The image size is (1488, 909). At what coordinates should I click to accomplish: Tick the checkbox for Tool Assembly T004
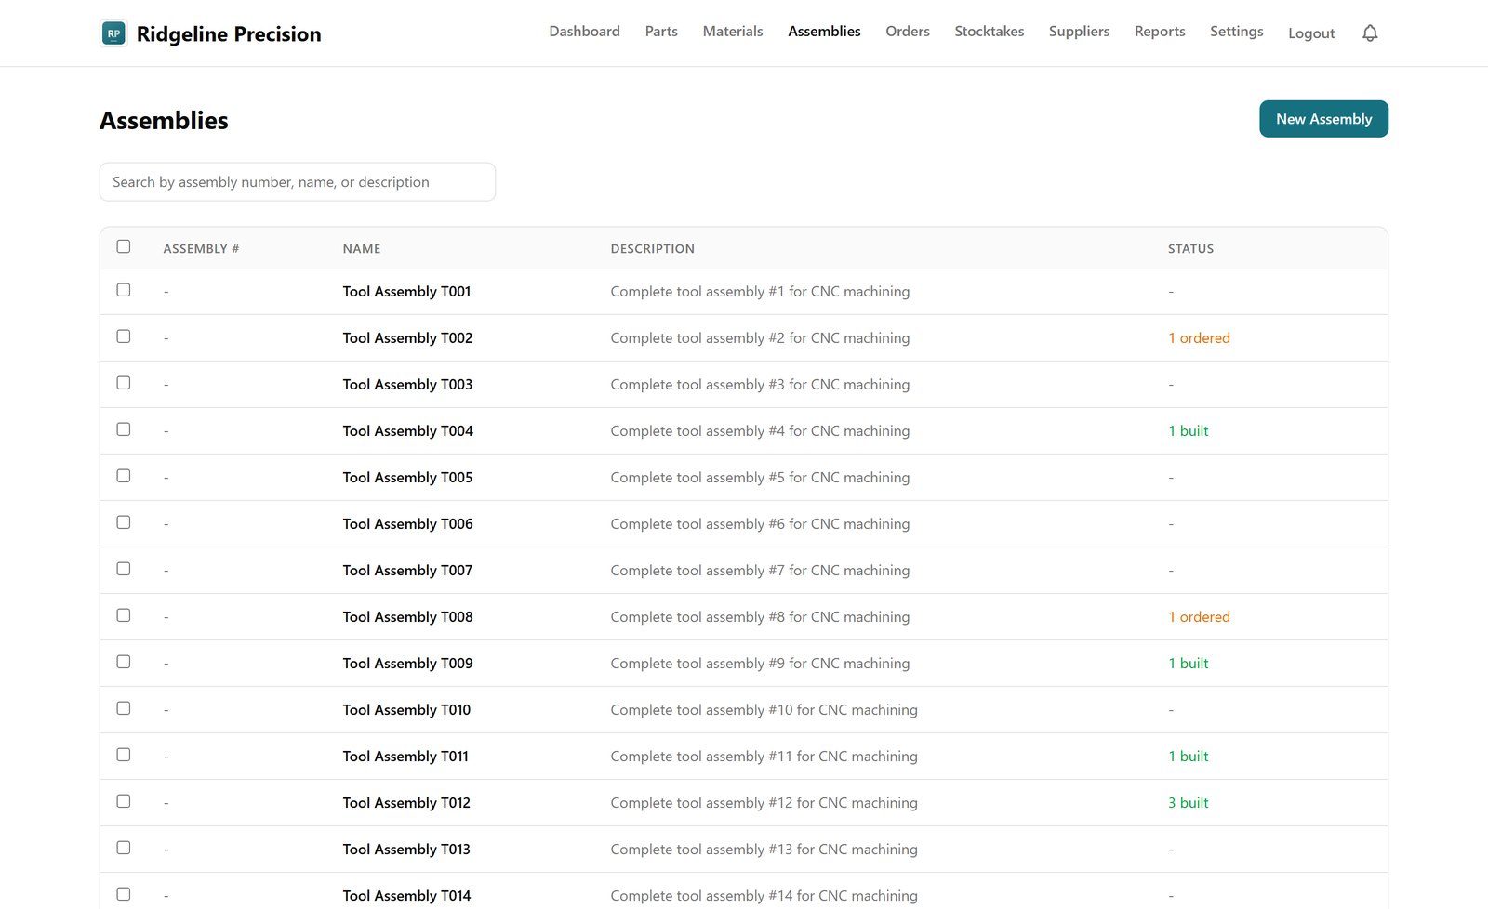pos(124,429)
